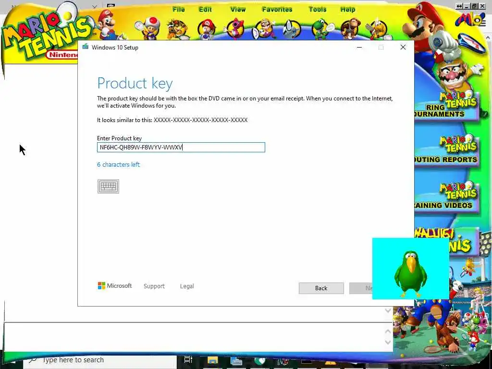
Task: Click the Boo ghost character icon
Action: click(x=291, y=29)
